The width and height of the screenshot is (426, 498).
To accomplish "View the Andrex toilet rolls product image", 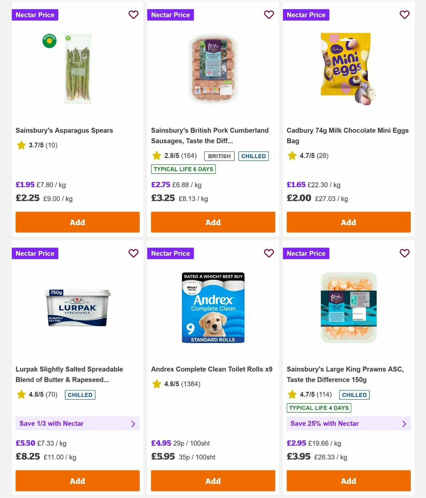I will [x=213, y=308].
